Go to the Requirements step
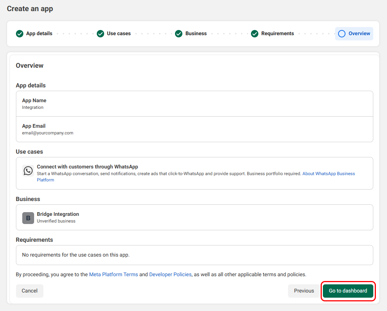Screen dimensions: 387x311 point(278,34)
